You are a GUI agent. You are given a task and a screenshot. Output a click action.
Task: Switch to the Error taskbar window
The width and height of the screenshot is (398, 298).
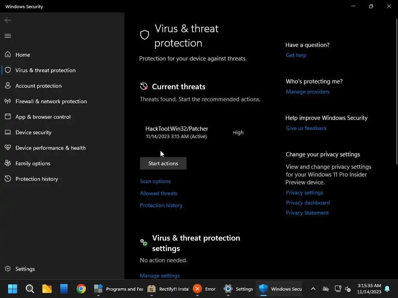point(204,289)
